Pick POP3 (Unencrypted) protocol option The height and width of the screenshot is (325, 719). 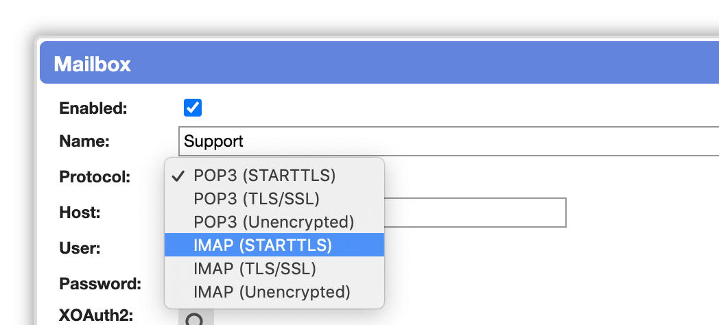pos(274,222)
